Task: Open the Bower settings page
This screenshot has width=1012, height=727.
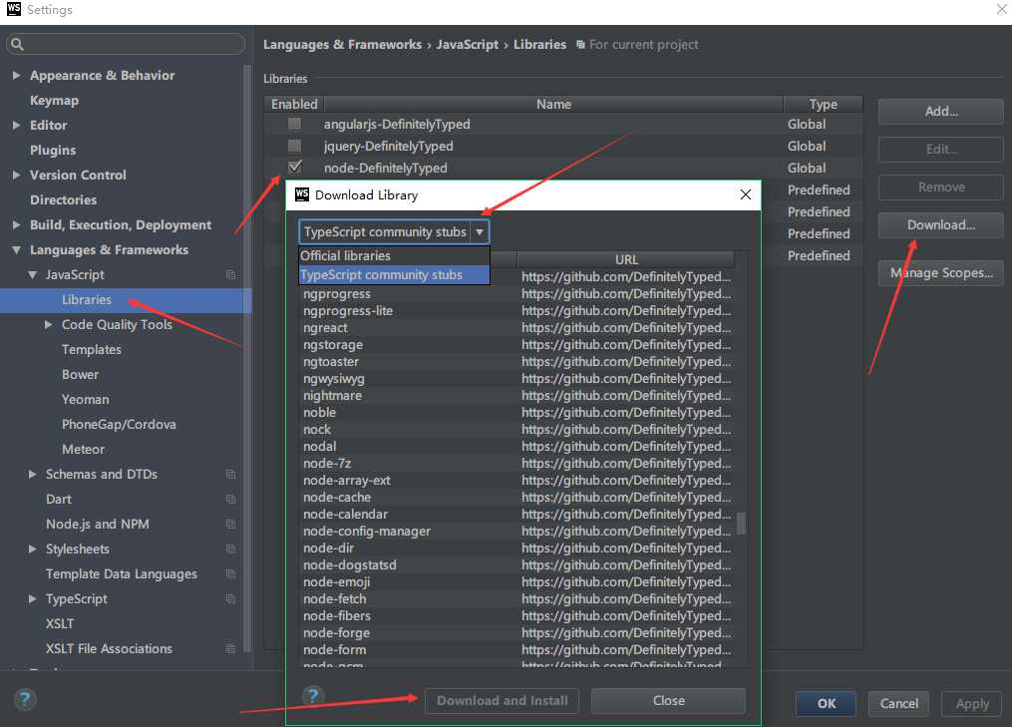Action: coord(80,375)
